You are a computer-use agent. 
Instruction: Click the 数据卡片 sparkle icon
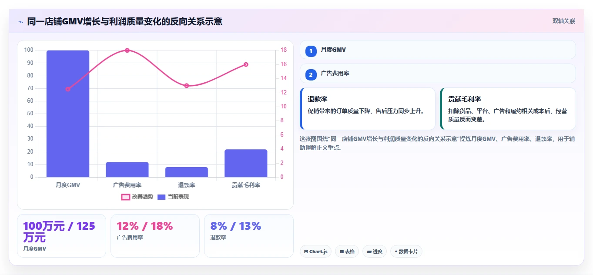click(x=396, y=252)
